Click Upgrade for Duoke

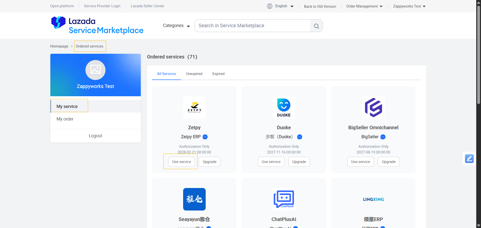(x=299, y=162)
